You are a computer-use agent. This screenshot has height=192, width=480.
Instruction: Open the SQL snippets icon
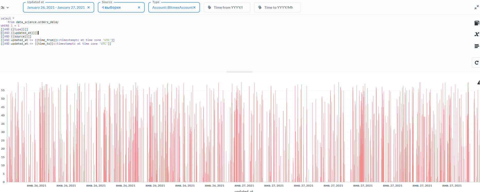pyautogui.click(x=477, y=46)
